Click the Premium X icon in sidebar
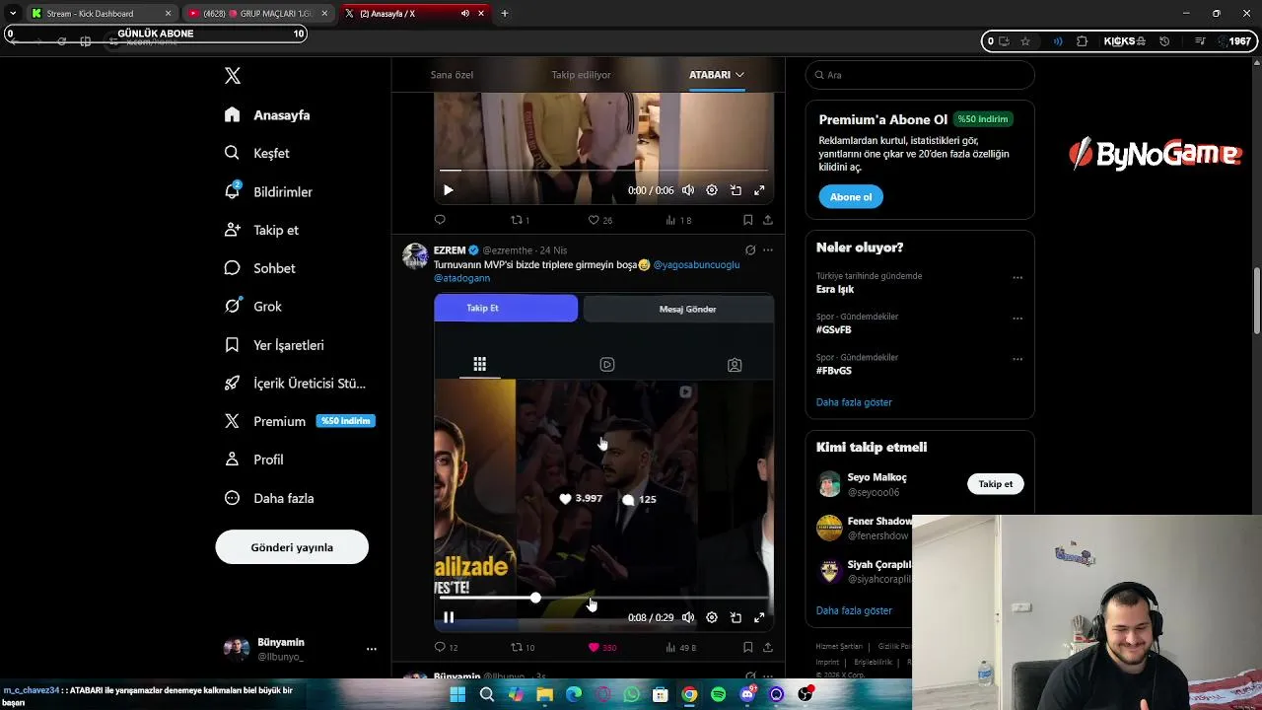The height and width of the screenshot is (710, 1262). [x=233, y=421]
